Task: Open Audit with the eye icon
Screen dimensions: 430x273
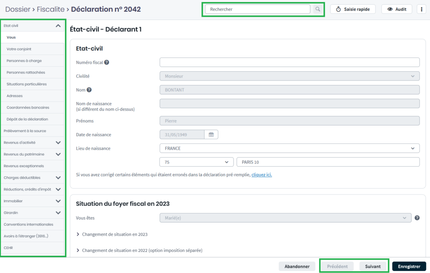Action: pos(397,9)
